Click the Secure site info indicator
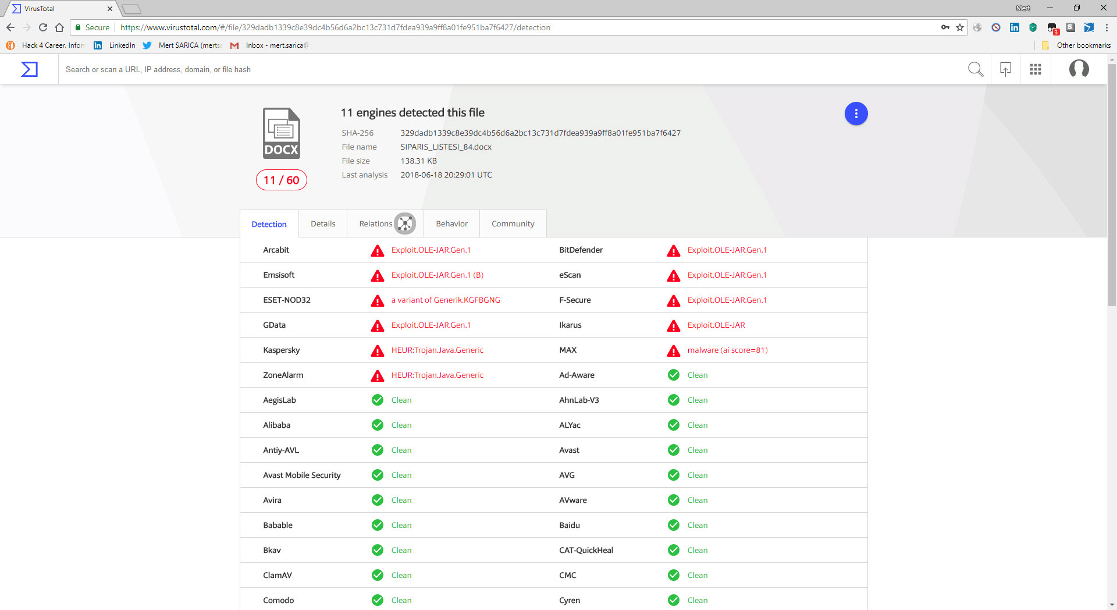 [x=93, y=27]
